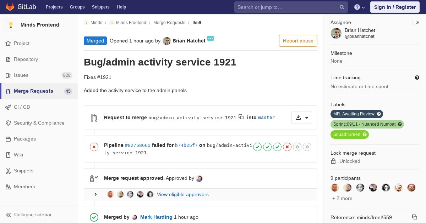
Task: Click the Squad::Green label
Action: point(350,135)
